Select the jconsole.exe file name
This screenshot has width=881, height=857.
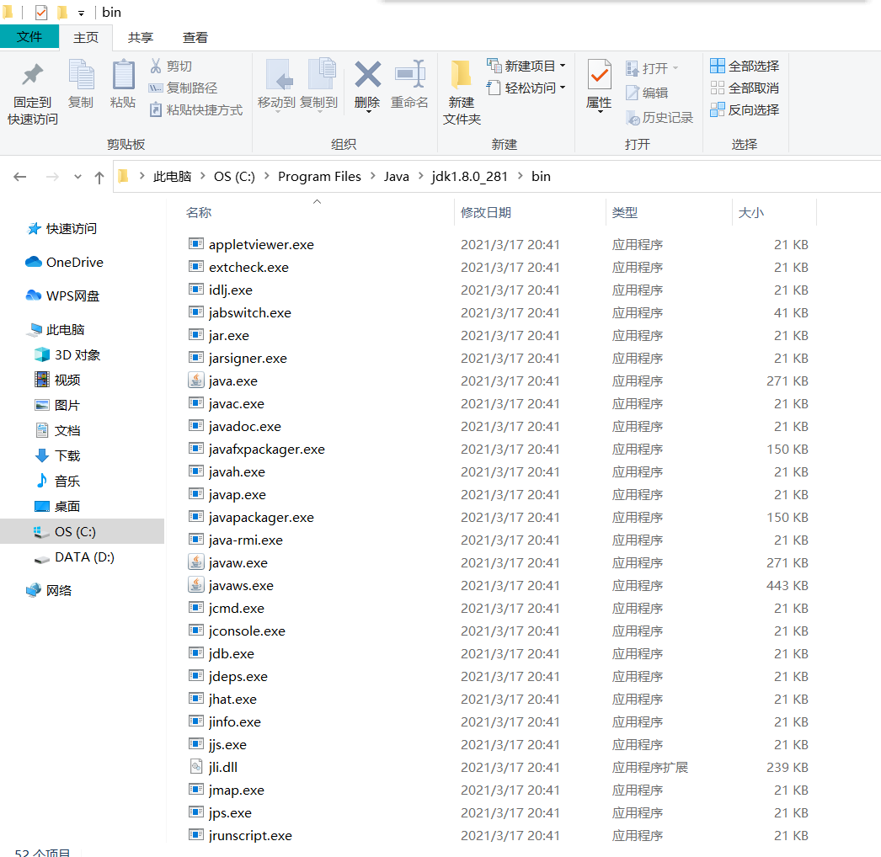[x=248, y=631]
